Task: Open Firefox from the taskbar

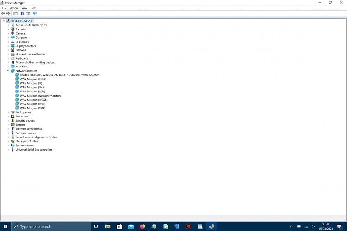Action: 143,226
